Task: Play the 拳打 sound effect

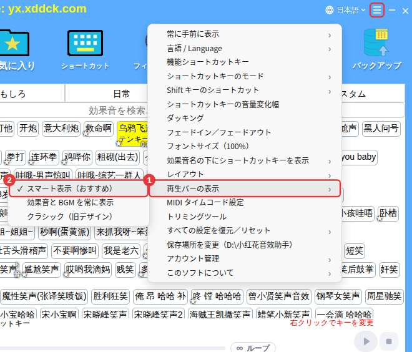Action: click(x=16, y=157)
